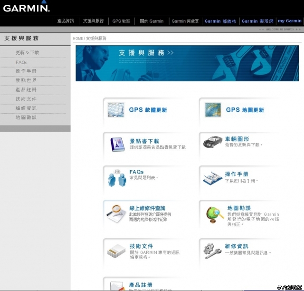
Task: Select 操作手冊 in the left sidebar
Action: click(x=26, y=71)
